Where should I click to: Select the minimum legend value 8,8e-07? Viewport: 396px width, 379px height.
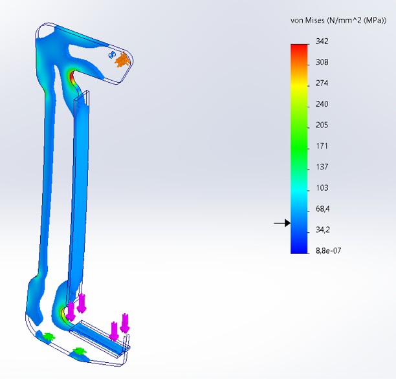point(329,251)
